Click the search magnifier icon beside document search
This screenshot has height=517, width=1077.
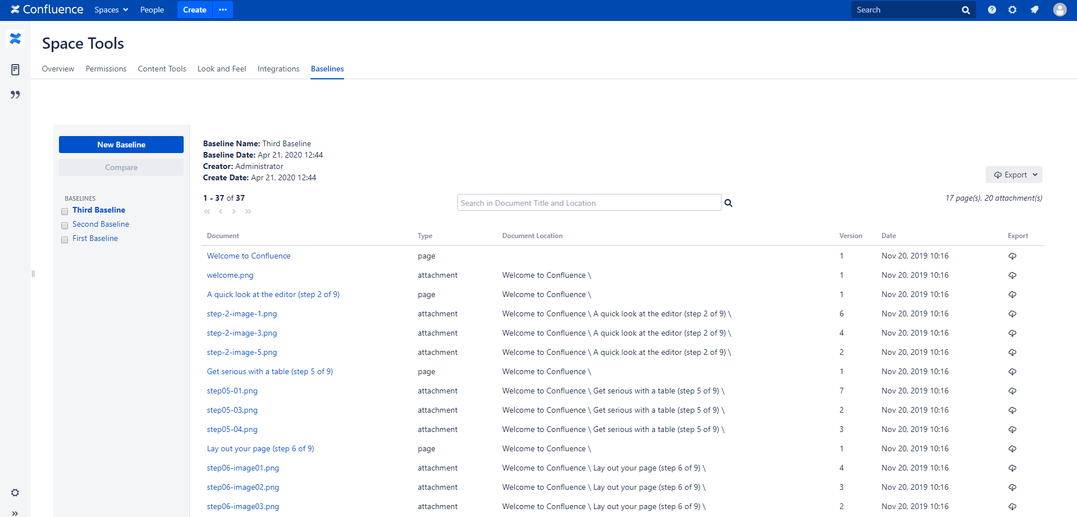click(x=728, y=203)
